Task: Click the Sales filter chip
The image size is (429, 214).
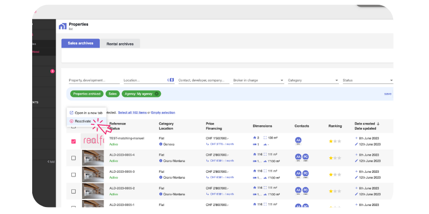Action: click(113, 94)
